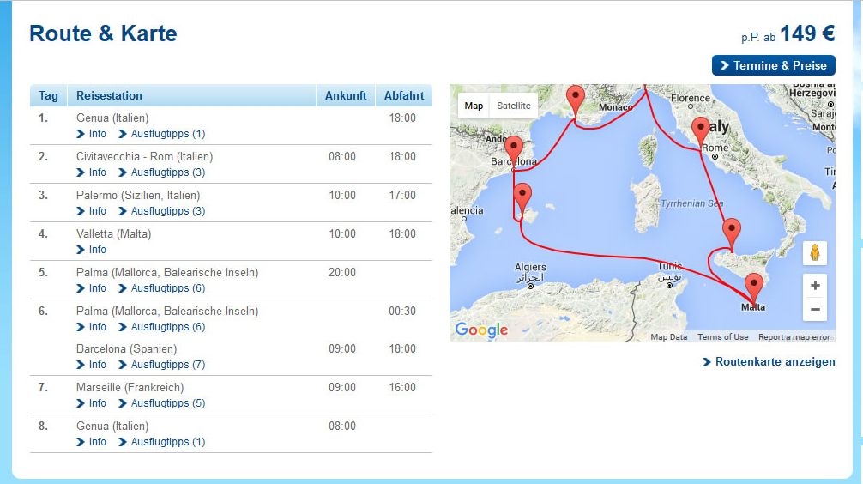Viewport: 863px width, 484px height.
Task: Open Ausflugtipps (5) for Marseille
Action: 167,403
